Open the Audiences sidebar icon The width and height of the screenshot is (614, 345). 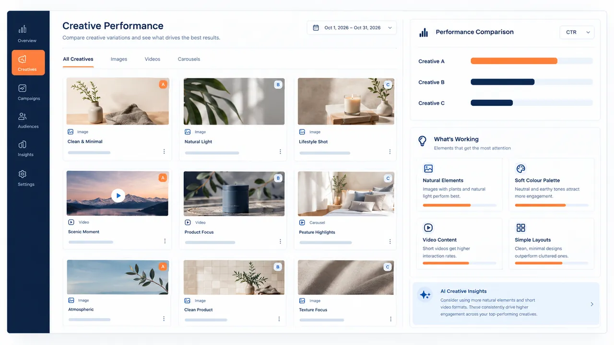tap(23, 116)
